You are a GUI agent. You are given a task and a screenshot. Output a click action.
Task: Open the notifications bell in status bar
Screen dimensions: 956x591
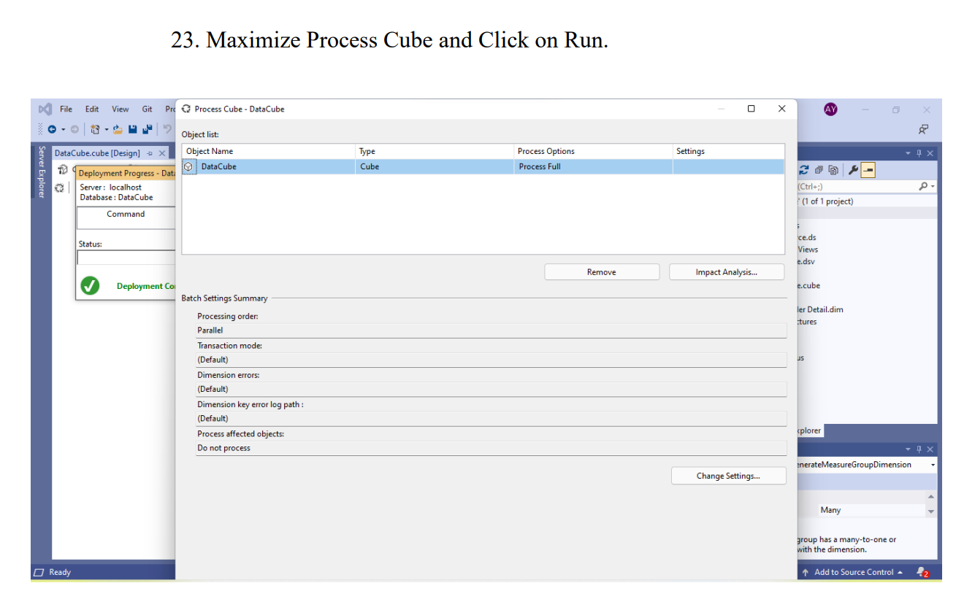click(x=922, y=572)
